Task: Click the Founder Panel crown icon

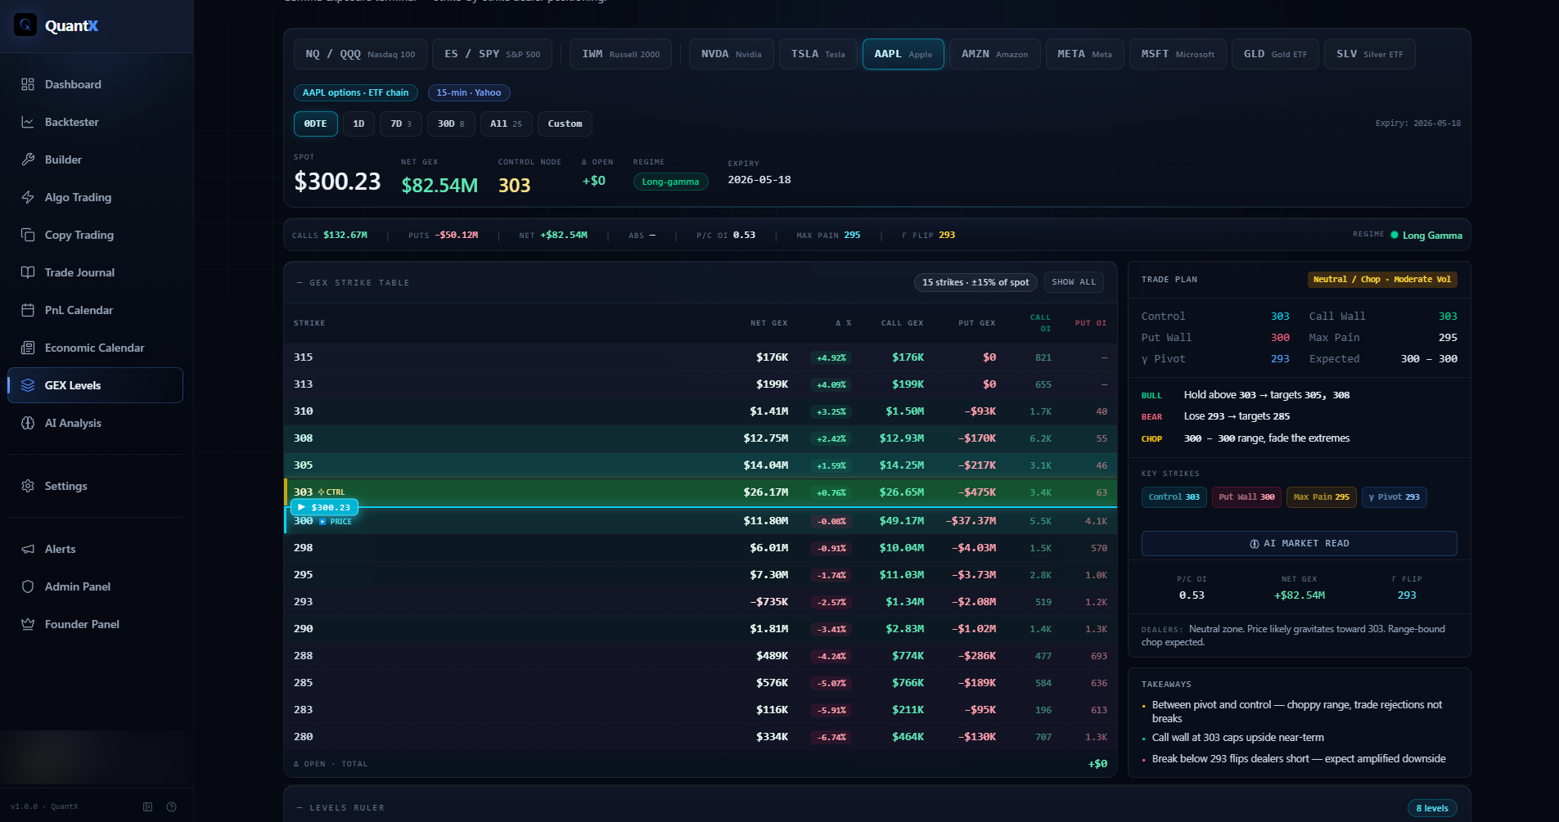Action: coord(28,624)
